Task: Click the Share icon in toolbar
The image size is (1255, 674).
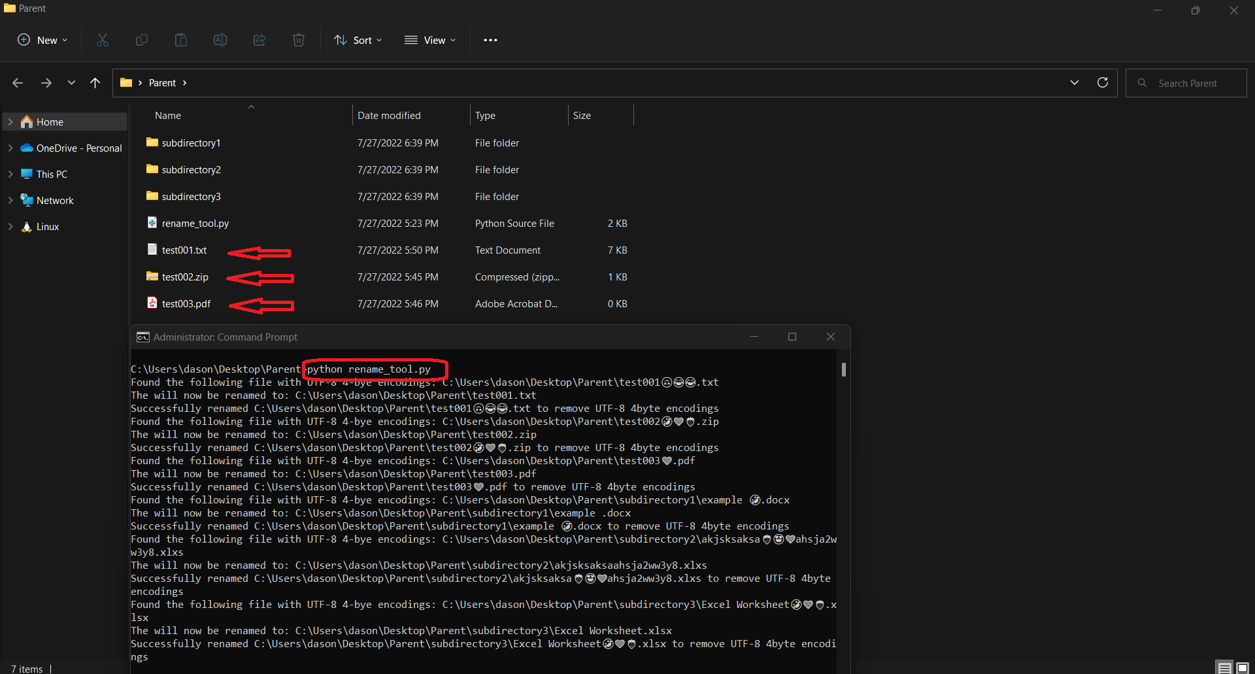Action: tap(259, 40)
